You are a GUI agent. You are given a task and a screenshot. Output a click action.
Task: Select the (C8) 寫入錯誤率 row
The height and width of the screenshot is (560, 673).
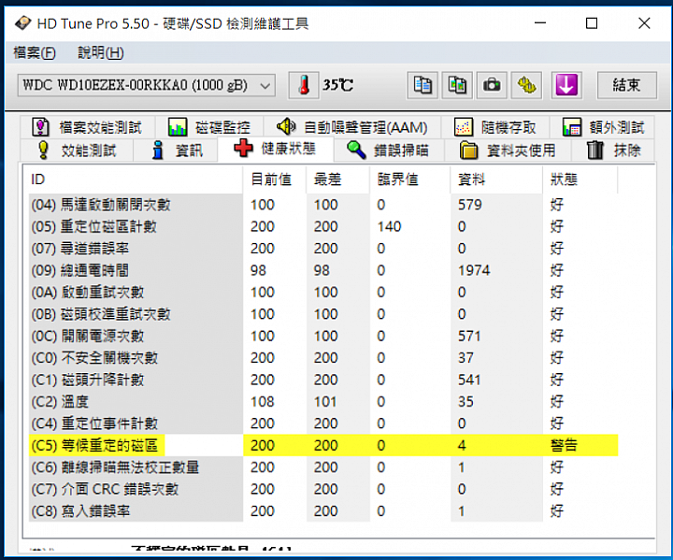point(323,511)
